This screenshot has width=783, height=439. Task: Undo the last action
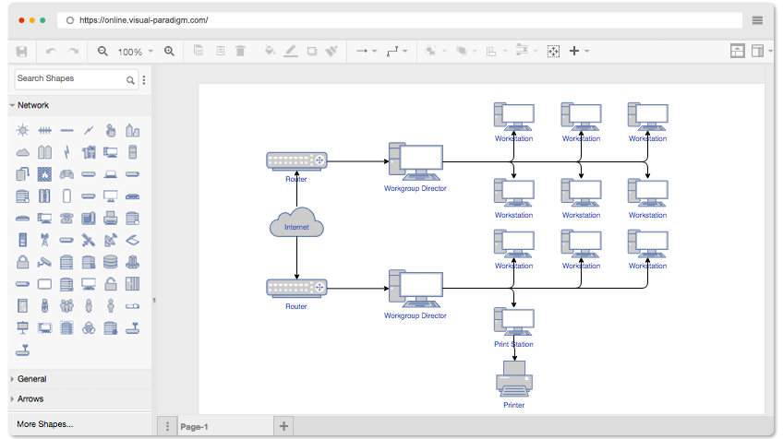pyautogui.click(x=52, y=52)
